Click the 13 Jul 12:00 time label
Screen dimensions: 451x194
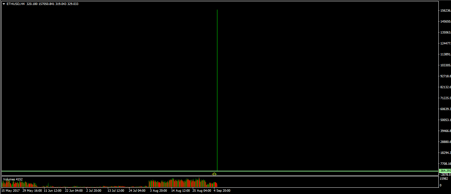(116, 191)
